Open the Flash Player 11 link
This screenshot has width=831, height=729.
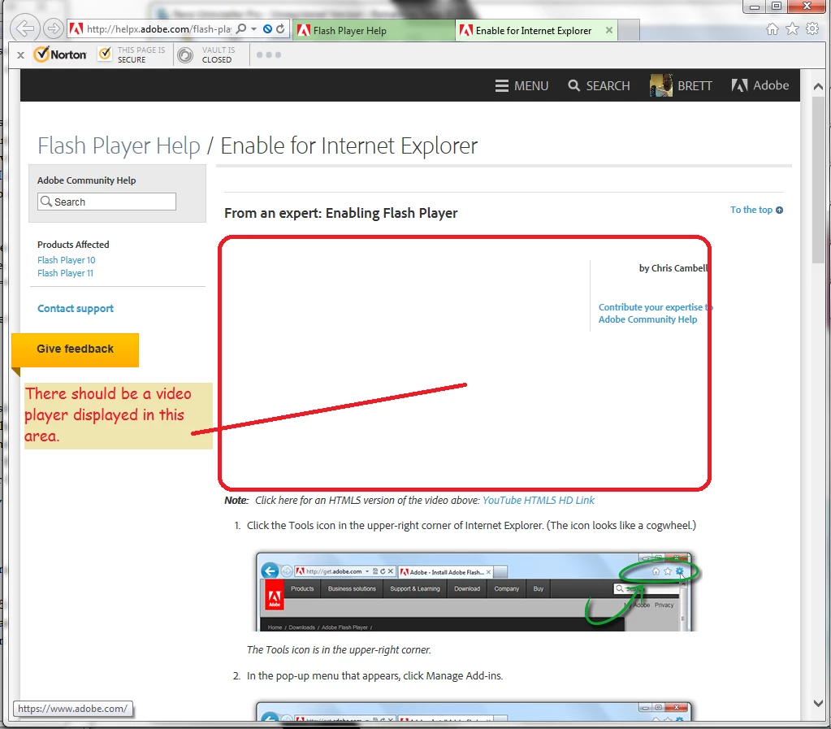65,273
